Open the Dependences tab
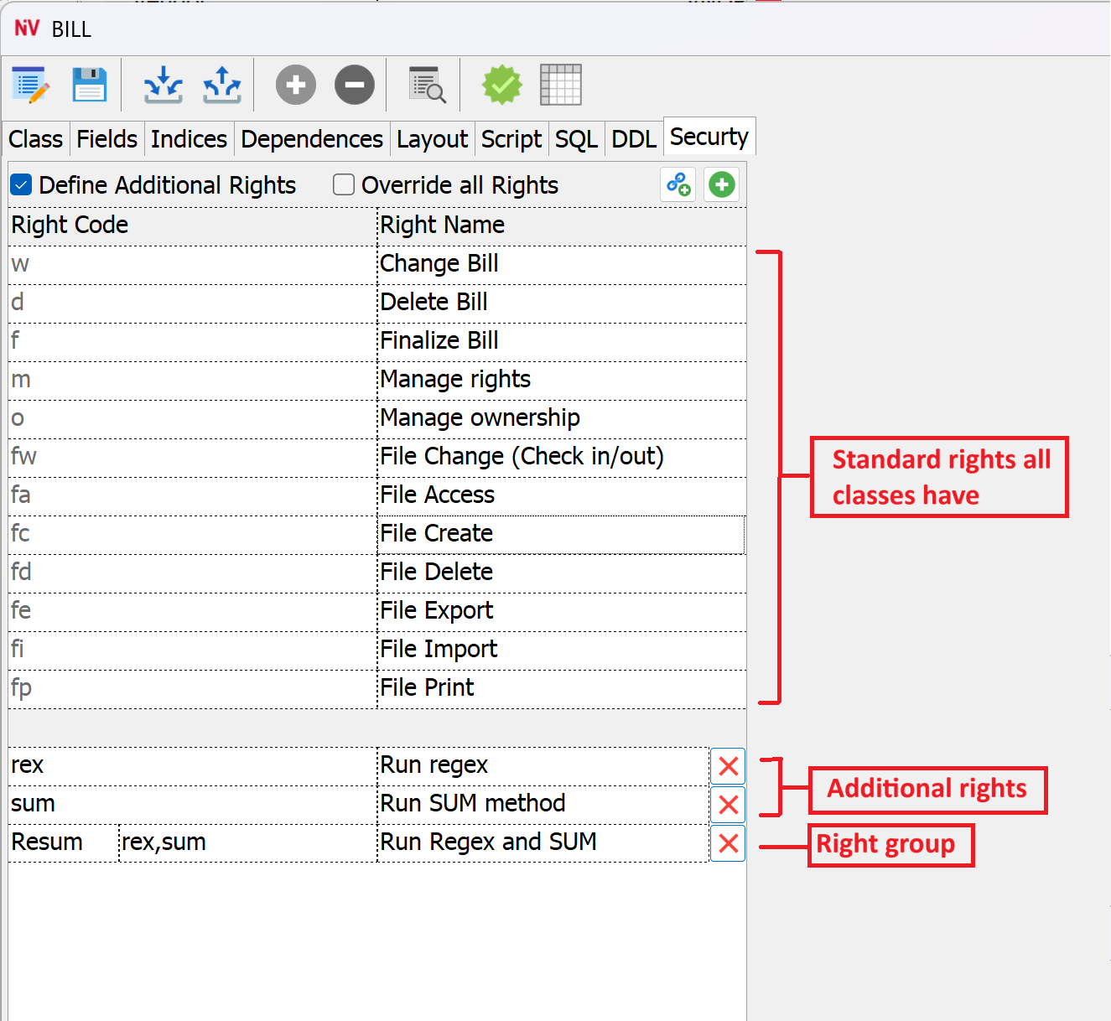 [x=311, y=139]
